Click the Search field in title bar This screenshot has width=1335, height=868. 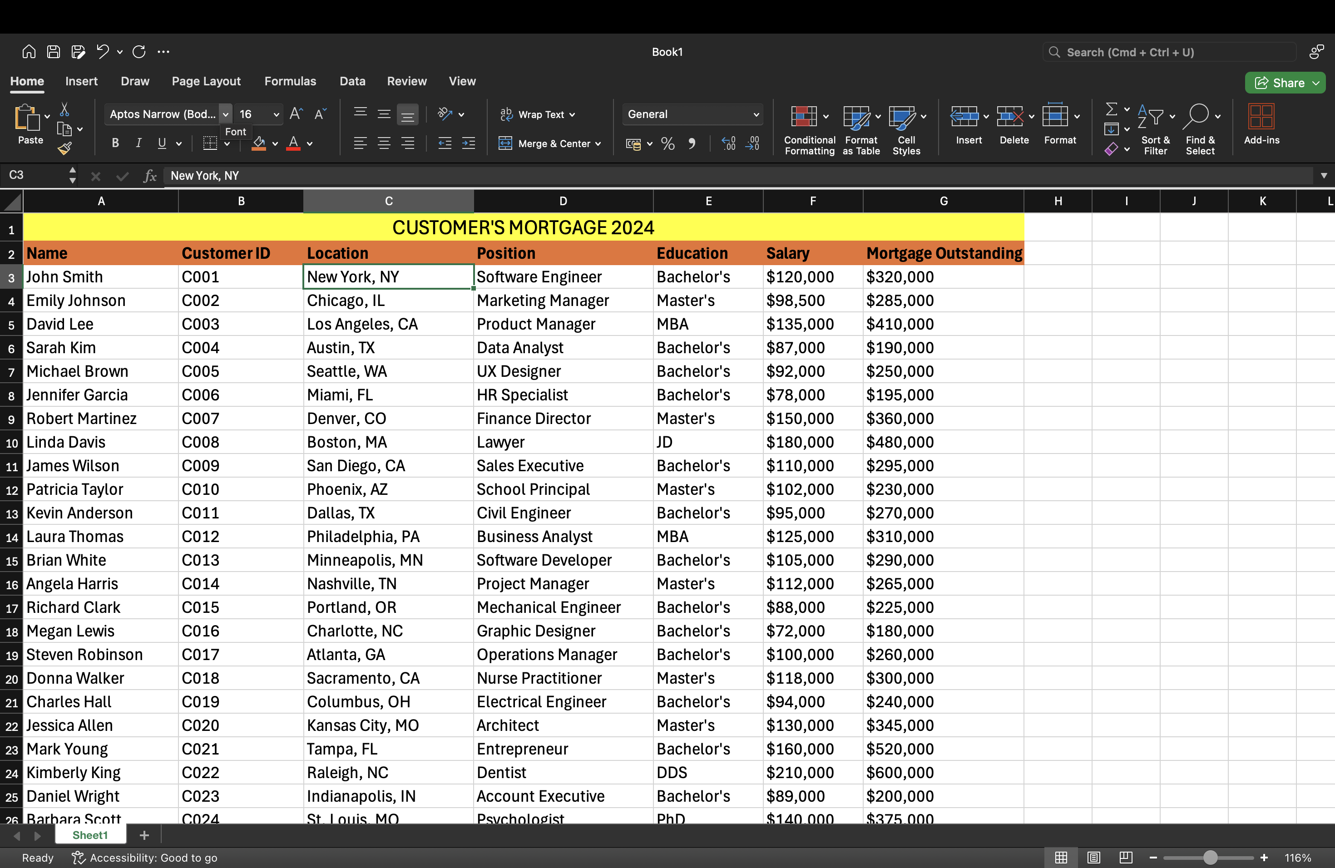pyautogui.click(x=1170, y=52)
